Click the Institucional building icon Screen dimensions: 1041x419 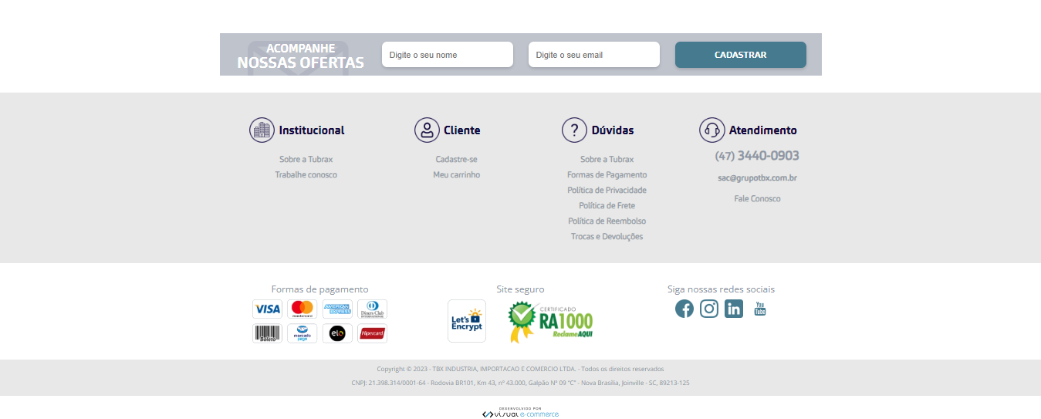point(262,130)
